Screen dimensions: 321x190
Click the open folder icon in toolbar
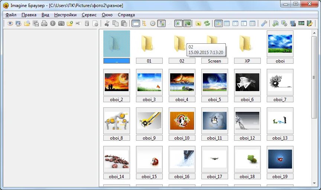[27, 24]
